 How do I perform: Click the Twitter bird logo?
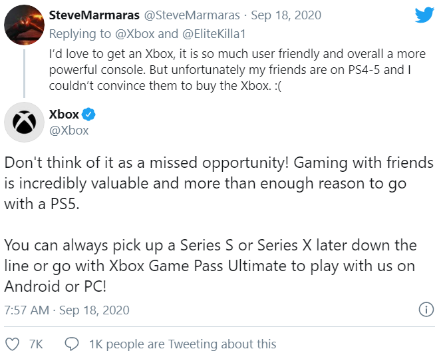coord(423,15)
